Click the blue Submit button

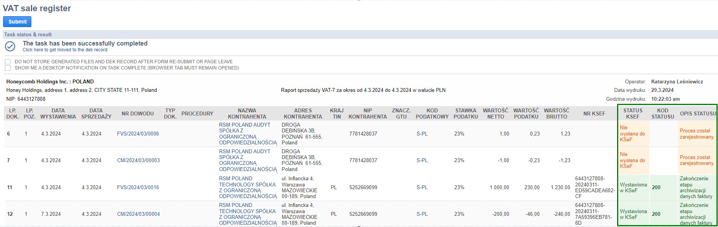coord(17,22)
